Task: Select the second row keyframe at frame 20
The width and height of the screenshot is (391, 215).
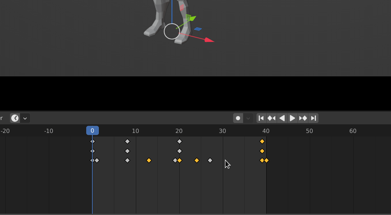Action: tap(179, 151)
